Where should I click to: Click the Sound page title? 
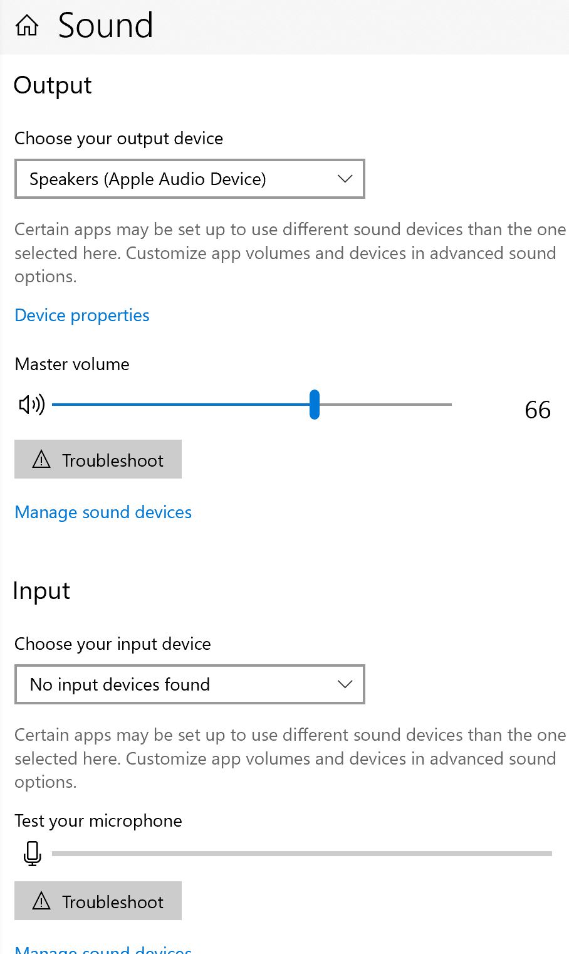coord(105,26)
